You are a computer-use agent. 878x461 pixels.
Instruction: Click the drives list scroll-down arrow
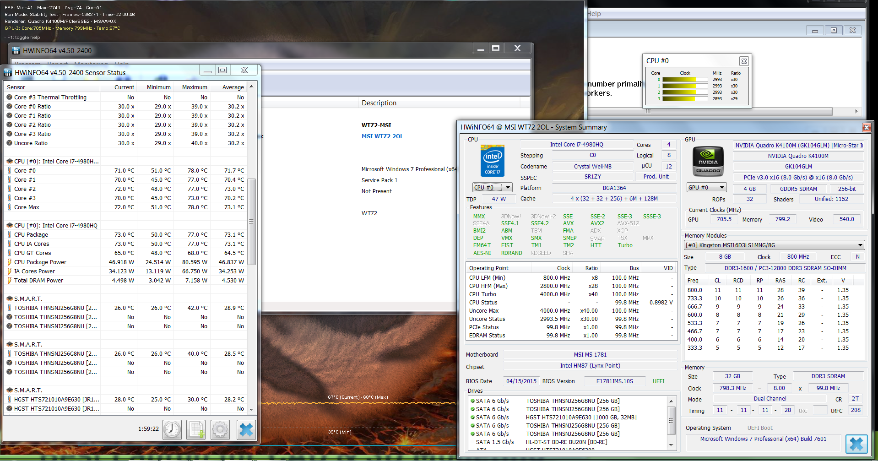point(672,445)
